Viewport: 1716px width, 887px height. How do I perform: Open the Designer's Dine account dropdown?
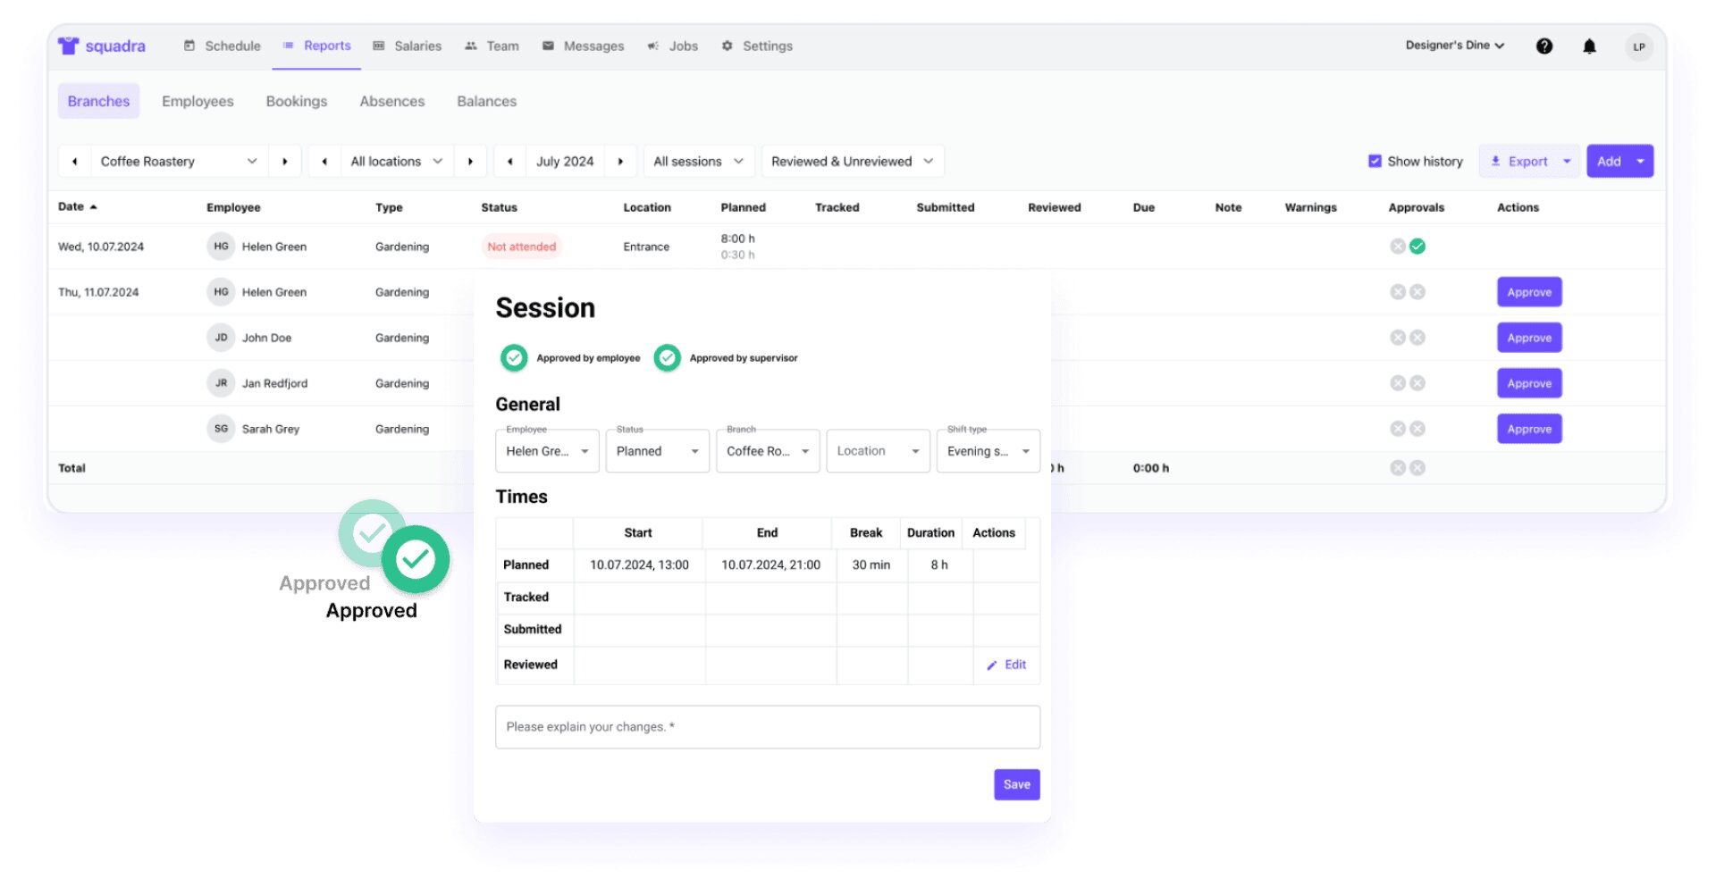[1454, 46]
